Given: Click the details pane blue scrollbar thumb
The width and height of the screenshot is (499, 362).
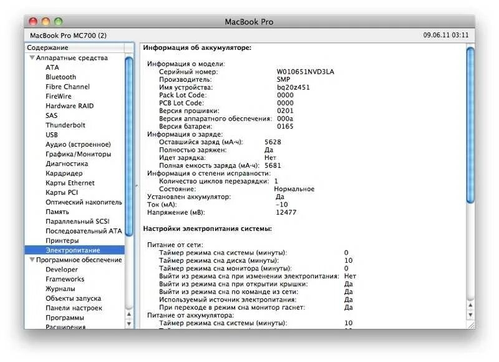Looking at the screenshot, I should (470, 125).
